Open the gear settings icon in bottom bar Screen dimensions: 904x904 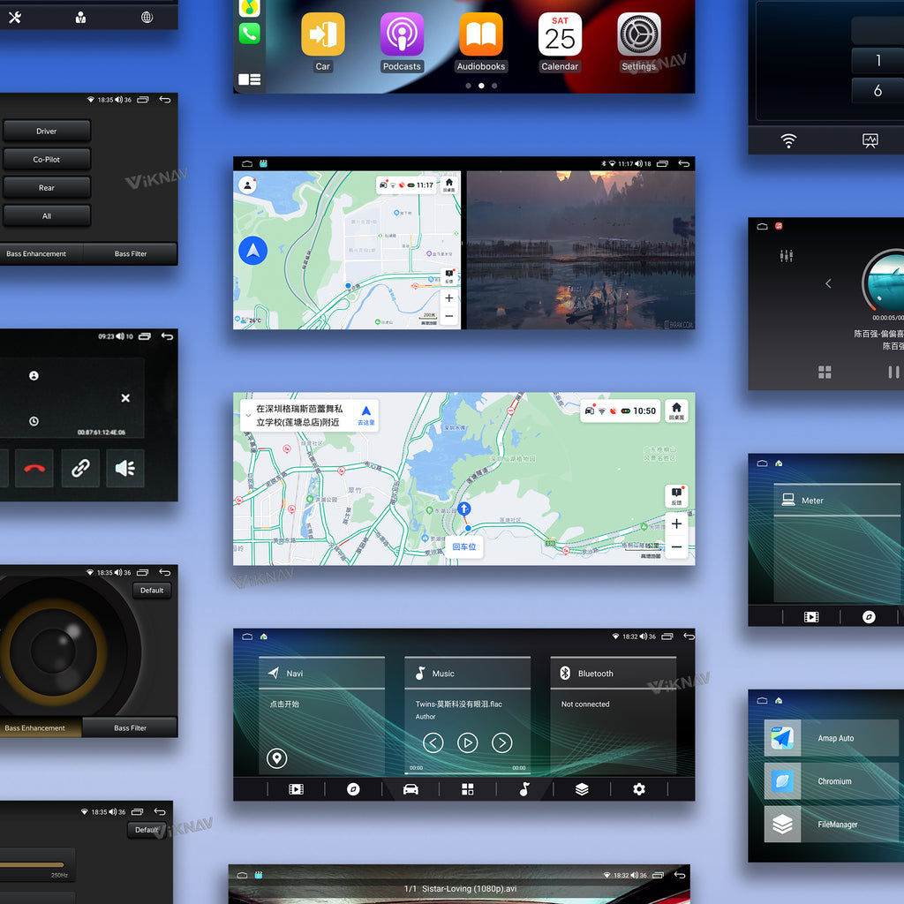tap(639, 789)
